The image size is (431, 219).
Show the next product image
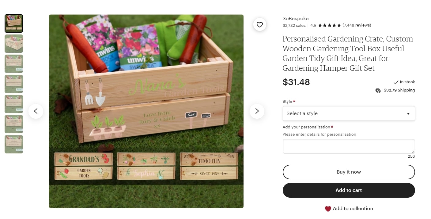click(x=257, y=111)
